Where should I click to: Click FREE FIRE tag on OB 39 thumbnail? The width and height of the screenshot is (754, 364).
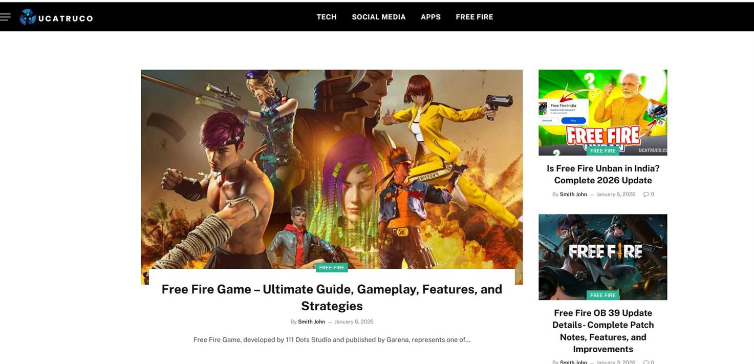pos(603,295)
